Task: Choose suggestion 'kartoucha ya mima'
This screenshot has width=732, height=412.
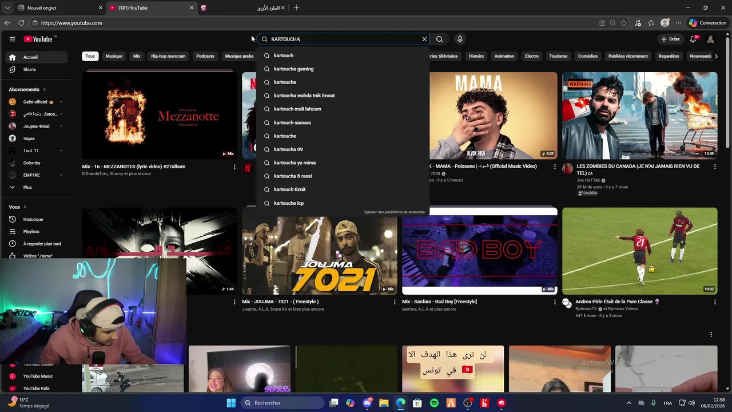Action: 343,163
